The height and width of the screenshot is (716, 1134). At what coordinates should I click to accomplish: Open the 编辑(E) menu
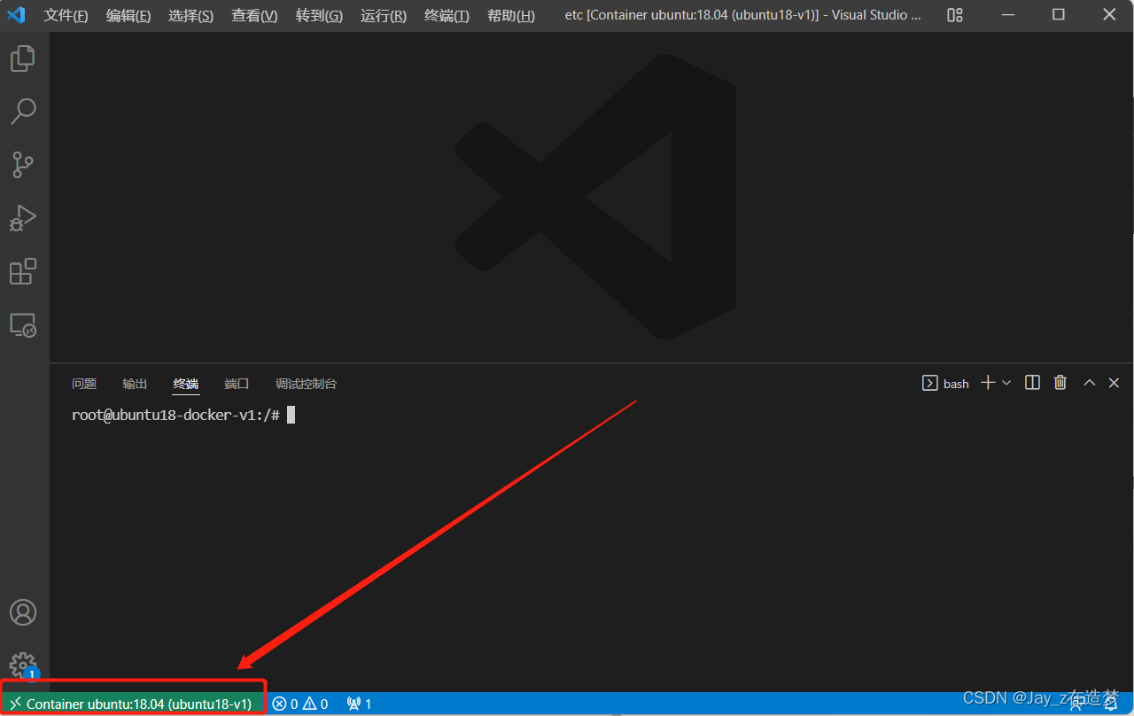click(128, 16)
